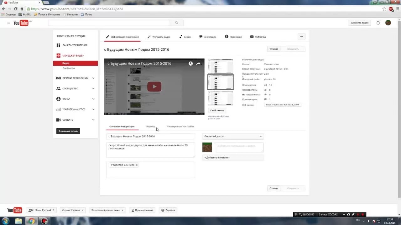Select the first video thumbnail option
The image size is (401, 225).
(221, 66)
